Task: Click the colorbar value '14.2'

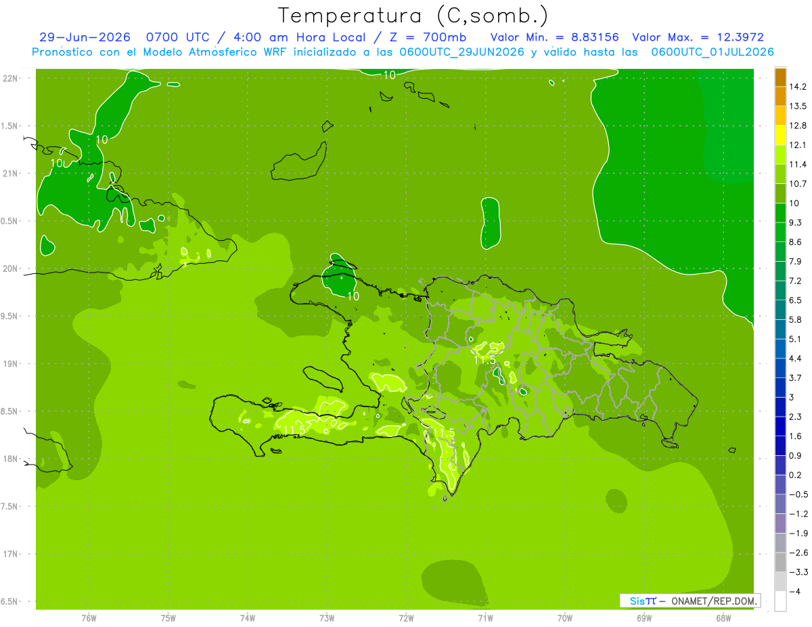Action: 798,87
